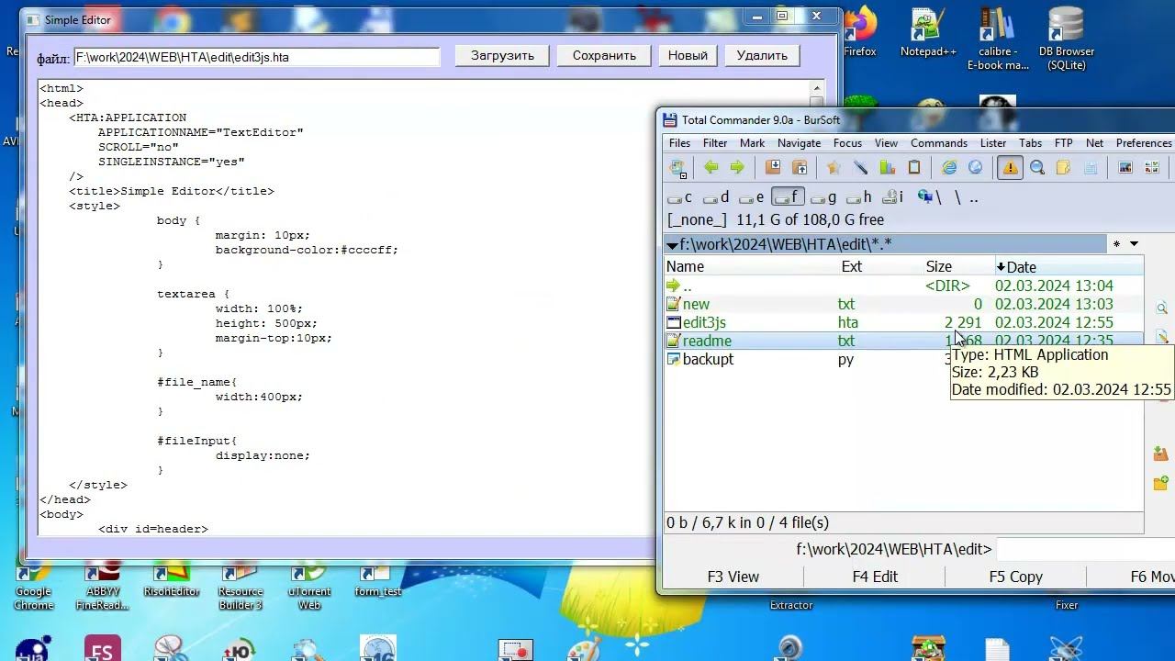Click the file path input in Simple Editor
This screenshot has height=661, width=1175.
pyautogui.click(x=257, y=57)
